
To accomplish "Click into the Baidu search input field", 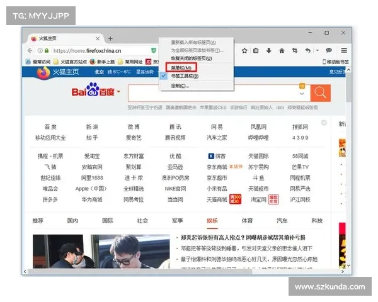I will point(214,92).
